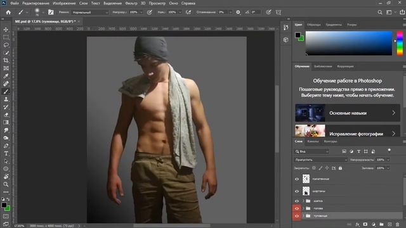
Task: Open the flow percentage dropdown arrow
Action: pyautogui.click(x=180, y=13)
